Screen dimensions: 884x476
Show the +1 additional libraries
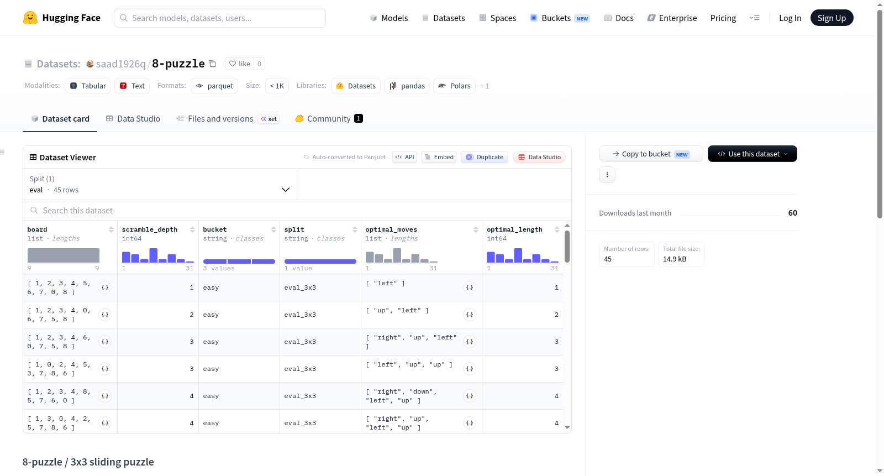pyautogui.click(x=485, y=86)
